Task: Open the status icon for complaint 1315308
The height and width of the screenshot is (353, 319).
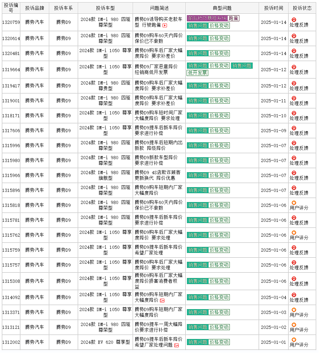Action: pos(294,278)
